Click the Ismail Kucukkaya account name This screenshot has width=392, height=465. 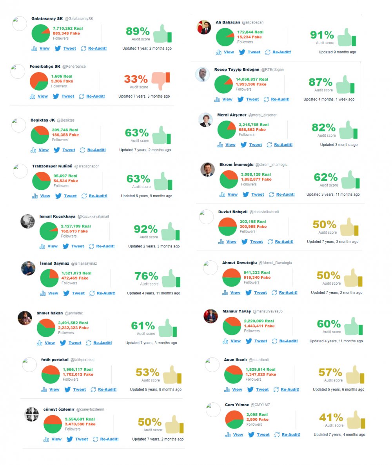tap(57, 216)
